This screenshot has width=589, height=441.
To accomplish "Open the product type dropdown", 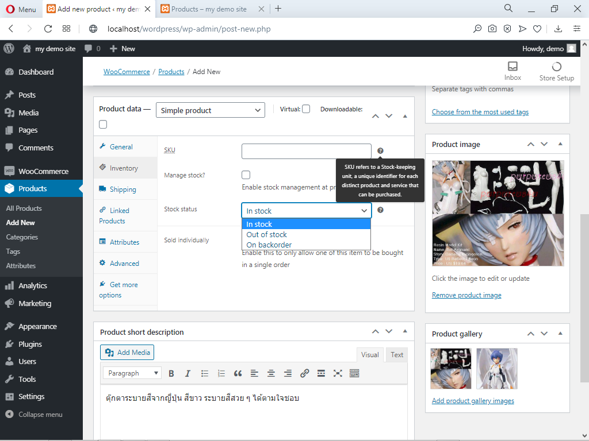I will 211,110.
